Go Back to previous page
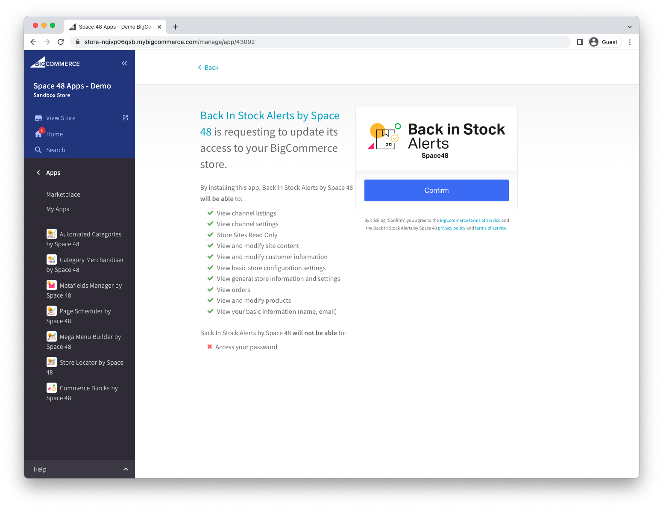Image resolution: width=663 pixels, height=510 pixels. [x=208, y=68]
